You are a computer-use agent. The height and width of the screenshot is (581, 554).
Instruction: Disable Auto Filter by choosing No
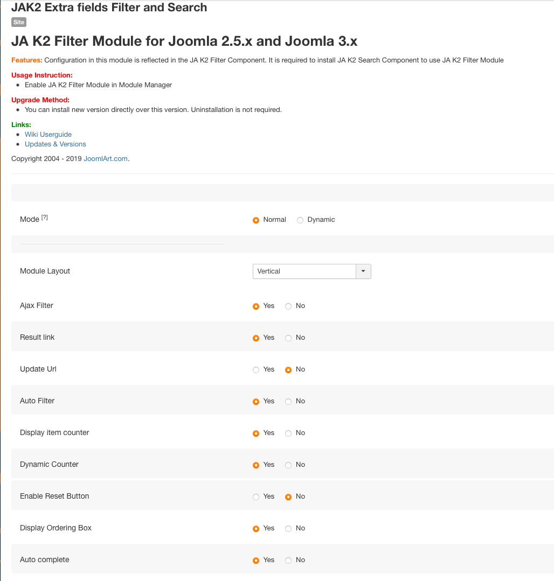[288, 402]
